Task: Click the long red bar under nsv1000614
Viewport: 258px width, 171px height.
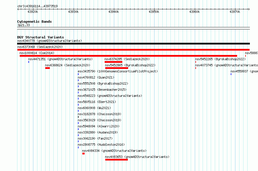Action: pos(128,56)
